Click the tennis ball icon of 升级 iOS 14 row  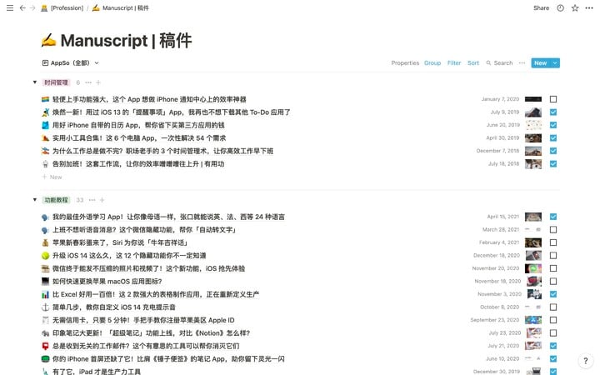tap(45, 256)
